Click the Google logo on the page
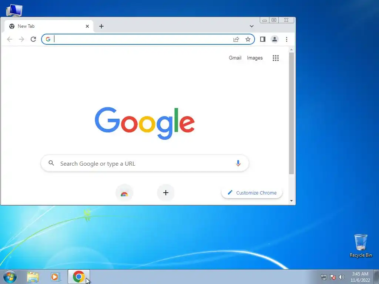The width and height of the screenshot is (379, 284). click(145, 123)
